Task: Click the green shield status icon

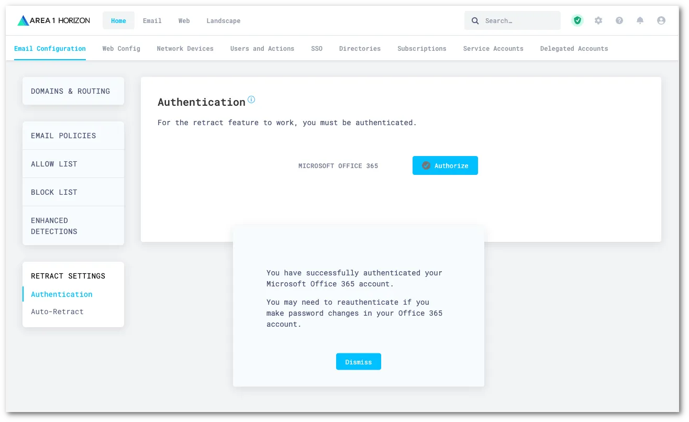Action: (x=577, y=20)
